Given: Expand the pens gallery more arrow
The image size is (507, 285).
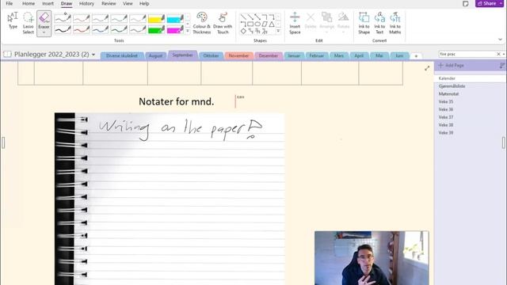Looking at the screenshot, I should click(188, 31).
